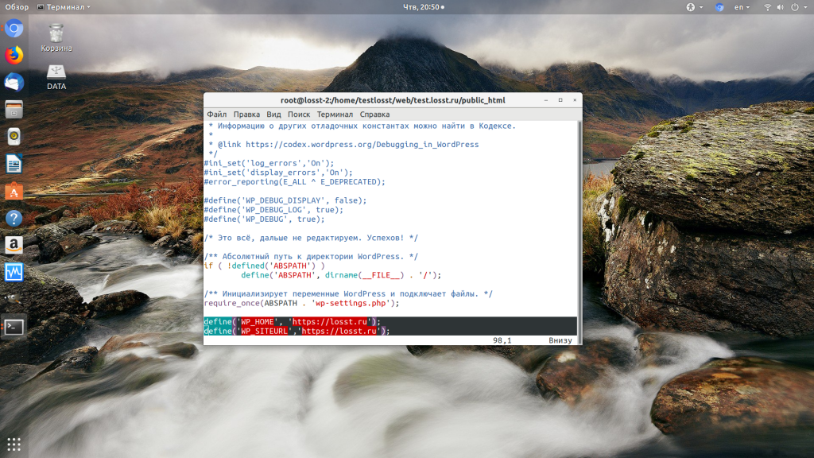Screen dimensions: 814x458
Task: Open the Файл menu in terminal
Action: click(x=216, y=114)
